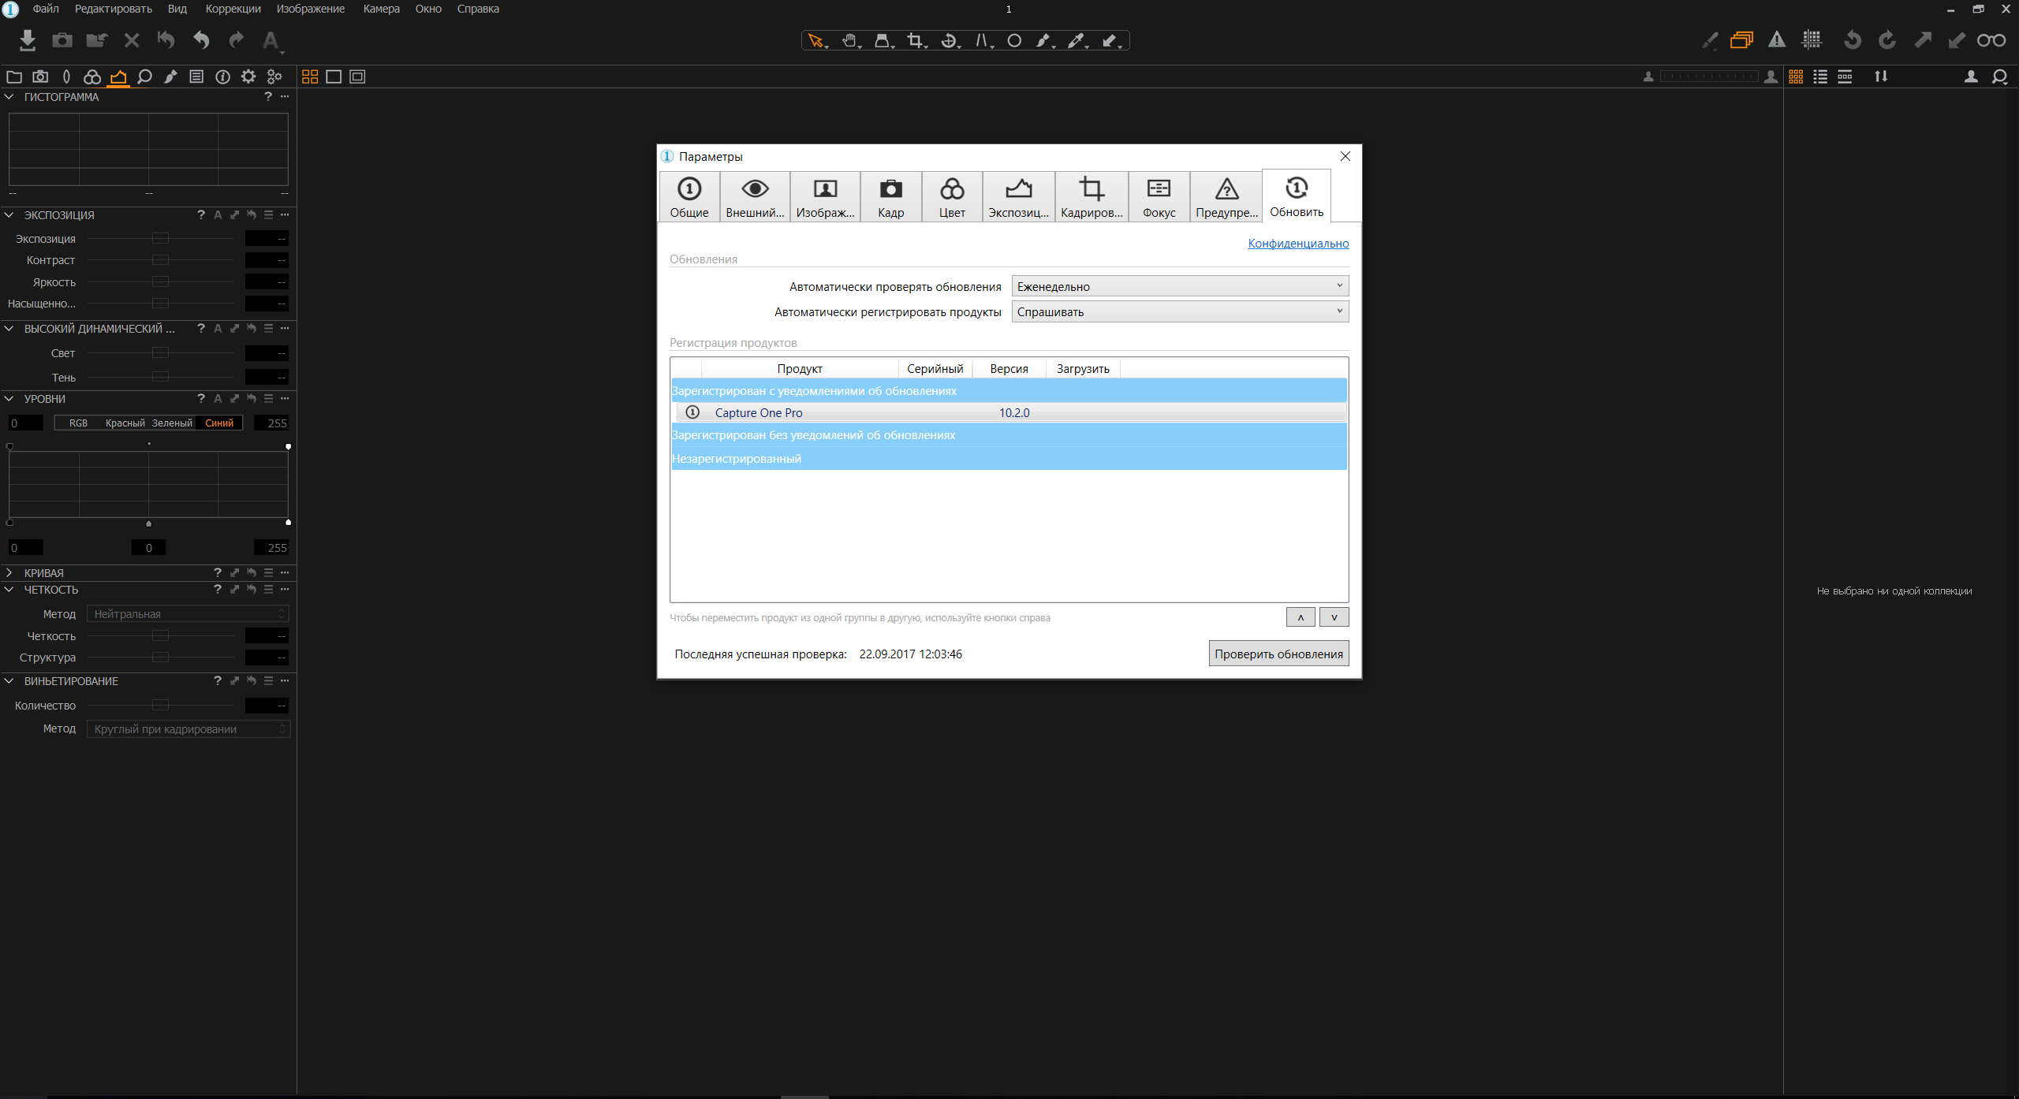Expand the КРИВАЯ panel
This screenshot has width=2019, height=1099.
coord(9,573)
